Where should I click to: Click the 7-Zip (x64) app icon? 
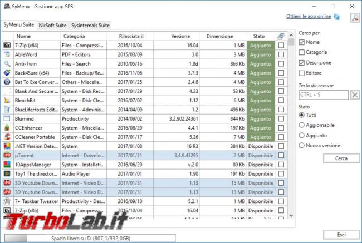pos(7,46)
